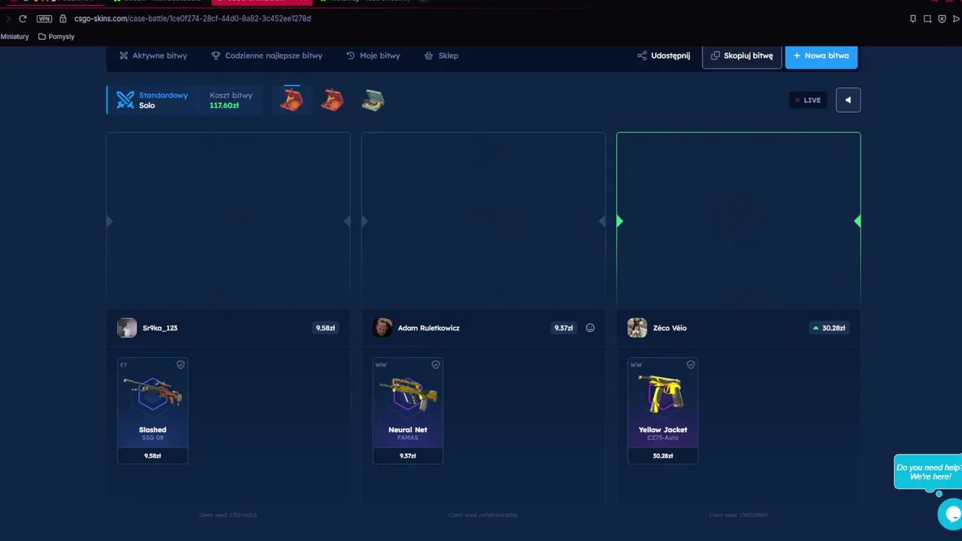Click the Udostępnij share button

[664, 56]
